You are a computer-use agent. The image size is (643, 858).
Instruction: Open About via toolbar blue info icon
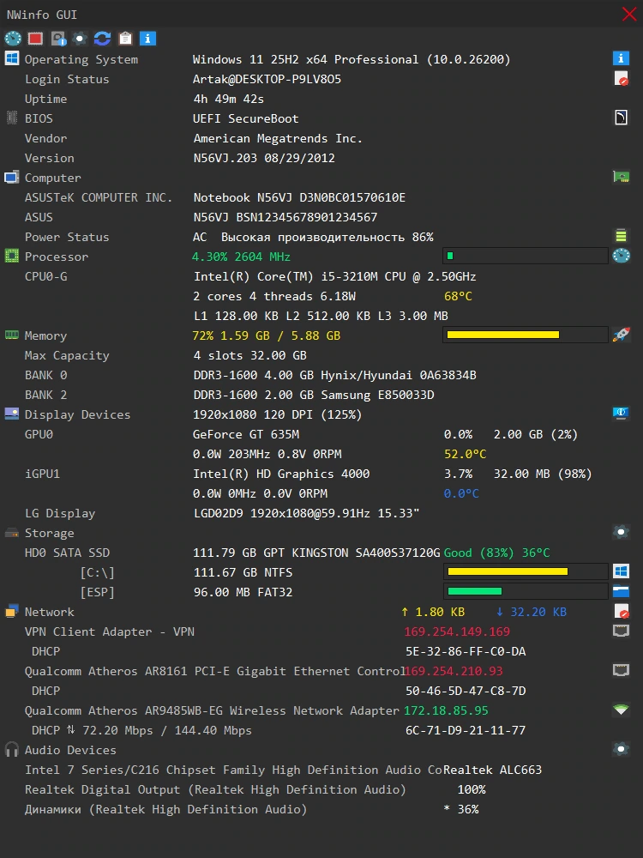[147, 39]
